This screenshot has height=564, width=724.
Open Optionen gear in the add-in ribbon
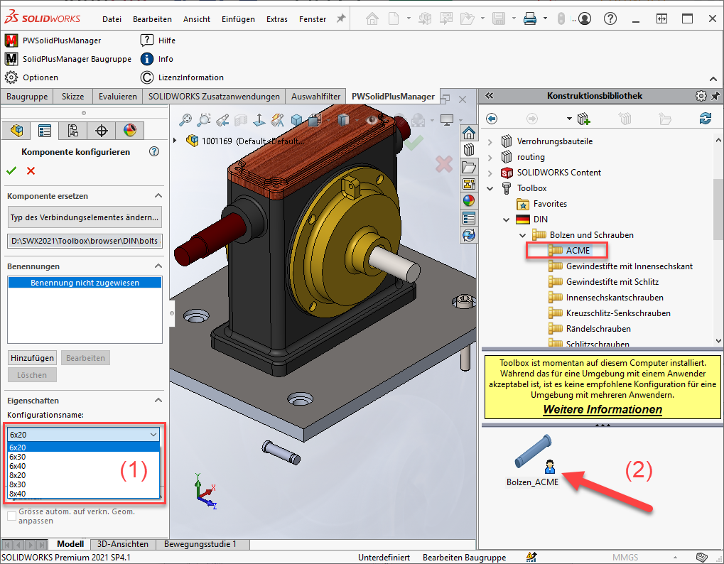(11, 77)
